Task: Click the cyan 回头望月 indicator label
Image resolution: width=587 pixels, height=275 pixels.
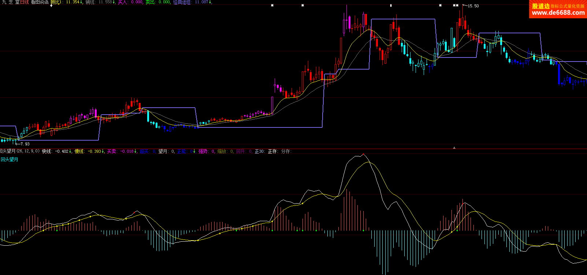Action: click(10, 159)
